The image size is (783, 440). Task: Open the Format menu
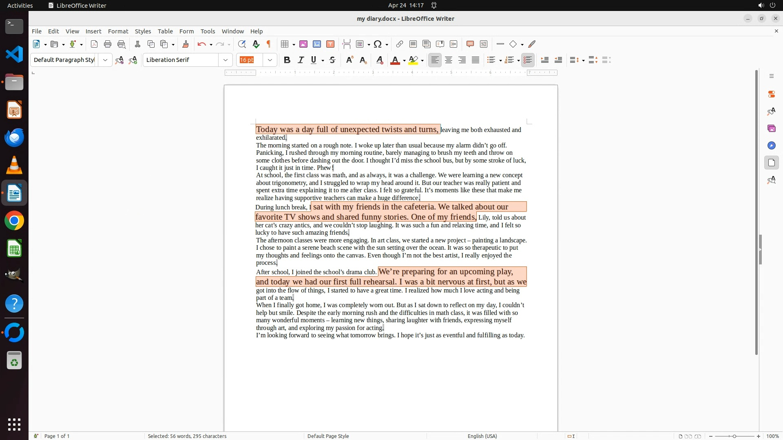click(x=118, y=31)
